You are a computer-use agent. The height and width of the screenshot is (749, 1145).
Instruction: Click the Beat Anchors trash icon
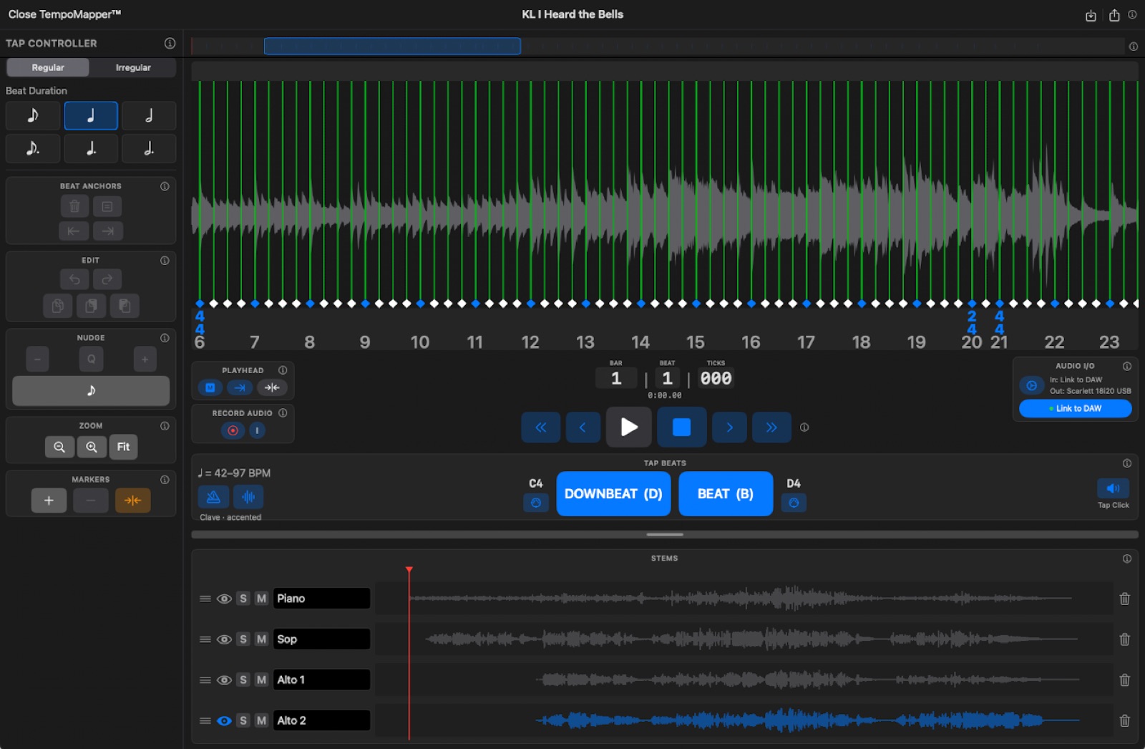click(74, 207)
